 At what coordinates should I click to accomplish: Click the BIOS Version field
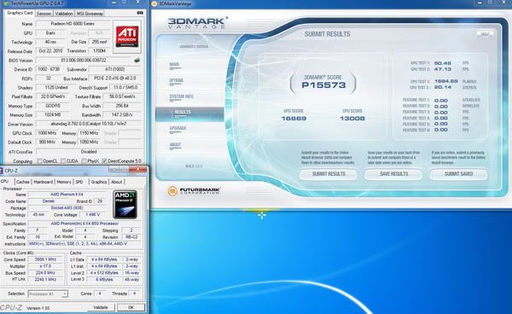coord(84,61)
